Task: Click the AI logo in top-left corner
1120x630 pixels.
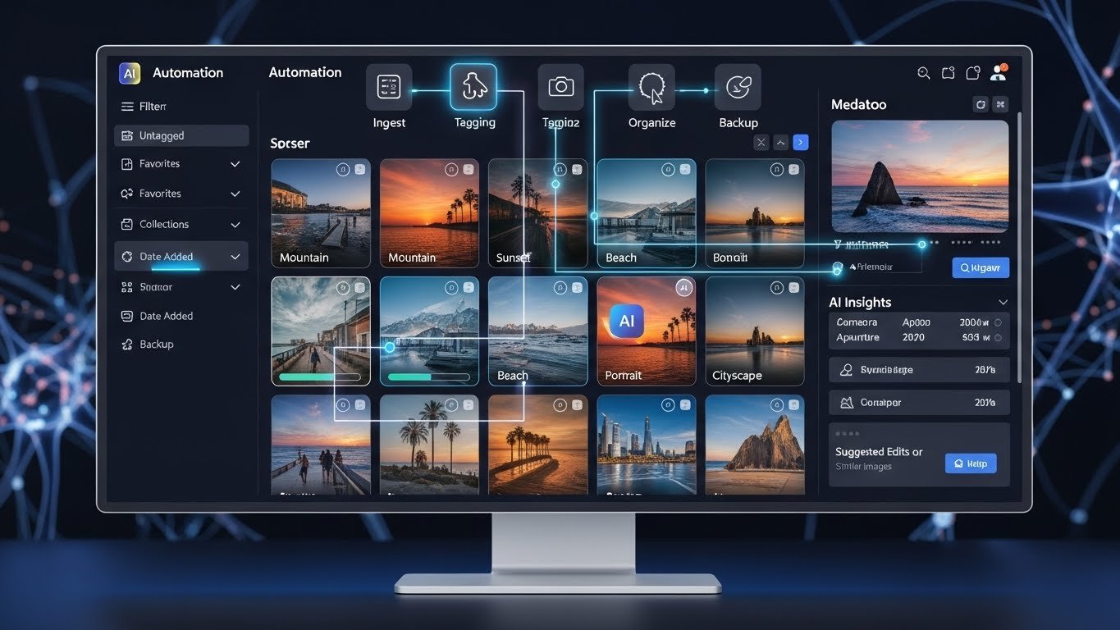Action: click(130, 73)
